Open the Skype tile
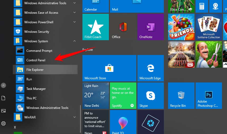The image size is (227, 134). 151,96
